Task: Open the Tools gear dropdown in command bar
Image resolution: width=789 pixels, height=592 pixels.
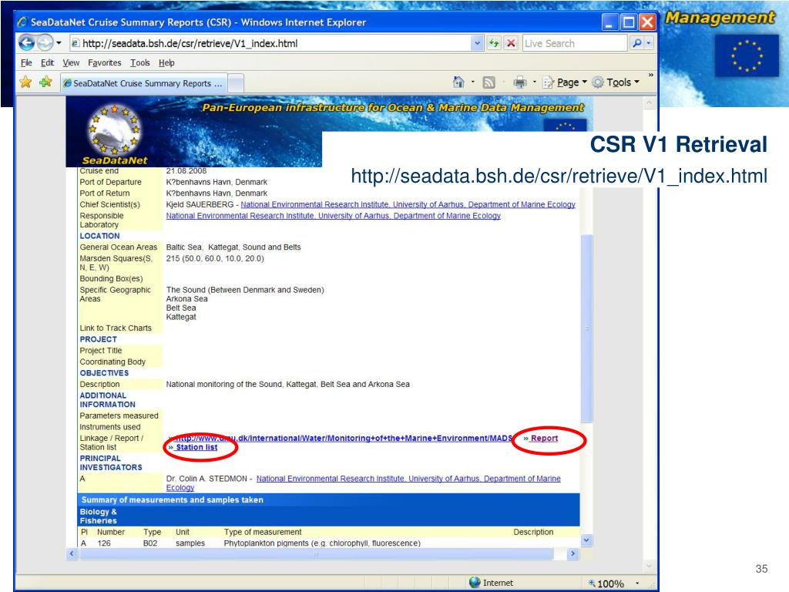Action: 616,82
